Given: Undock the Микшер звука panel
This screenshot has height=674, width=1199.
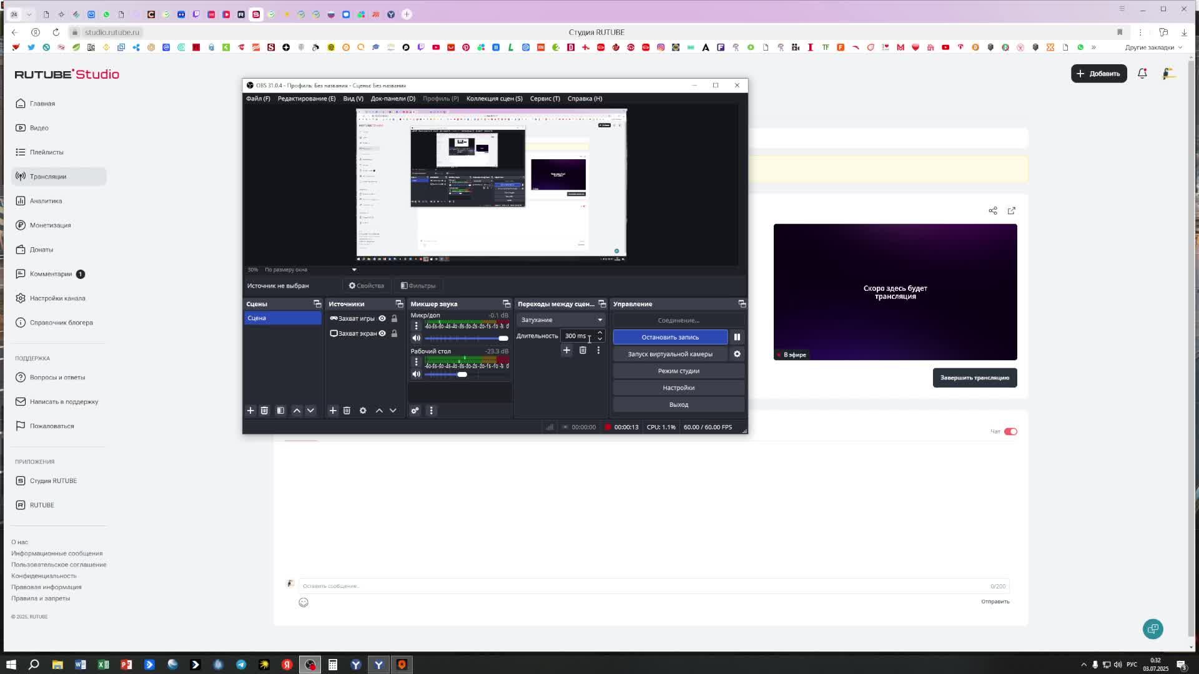Looking at the screenshot, I should click(506, 304).
